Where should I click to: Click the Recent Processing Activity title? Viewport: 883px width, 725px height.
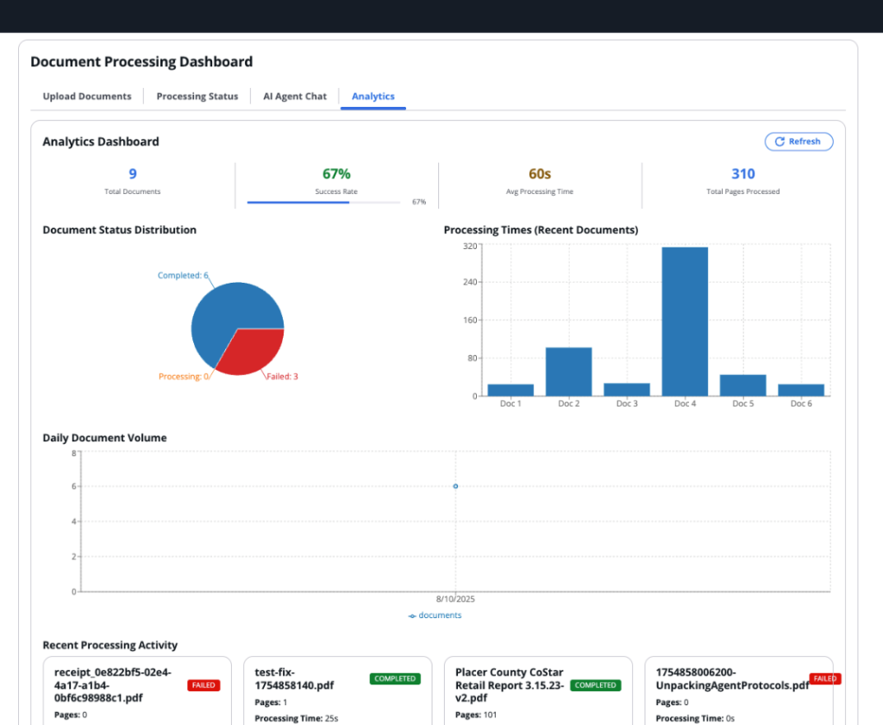[110, 645]
